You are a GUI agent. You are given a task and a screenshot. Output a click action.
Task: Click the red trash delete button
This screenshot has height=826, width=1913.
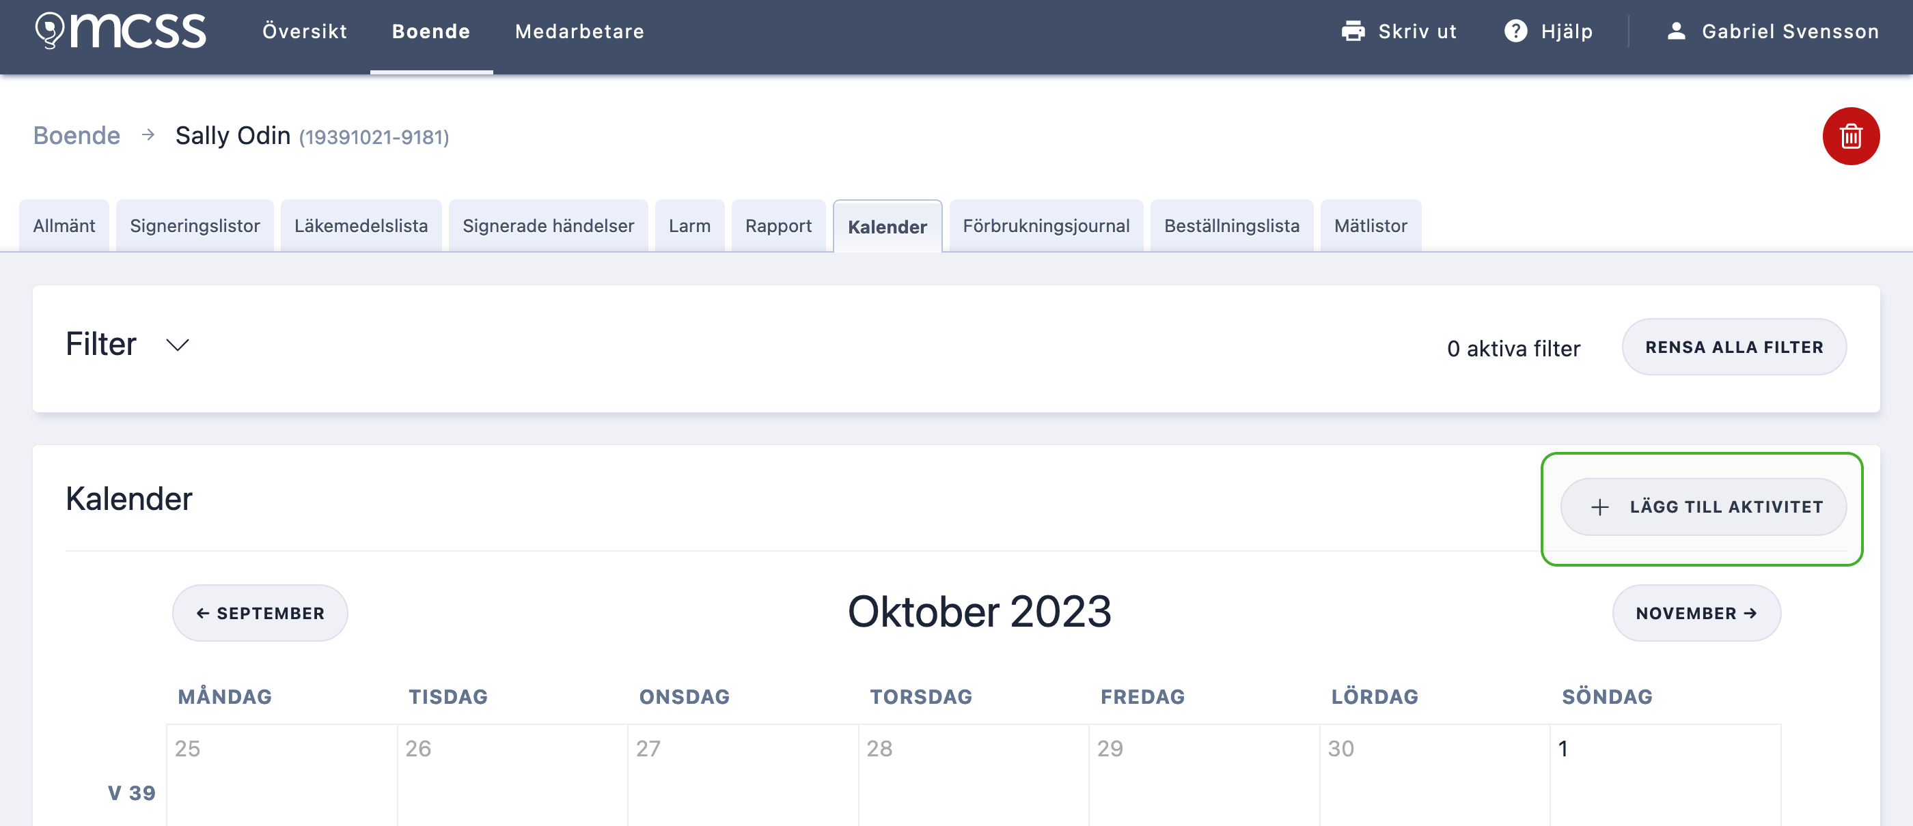tap(1851, 137)
